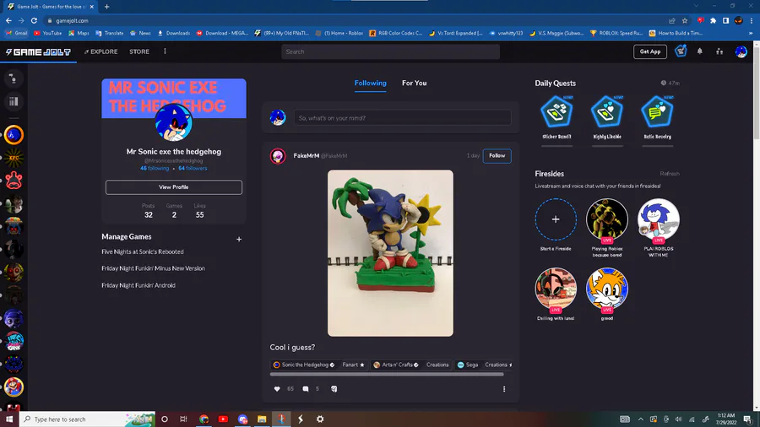Click the View Profile button
The image size is (760, 427).
click(x=173, y=187)
